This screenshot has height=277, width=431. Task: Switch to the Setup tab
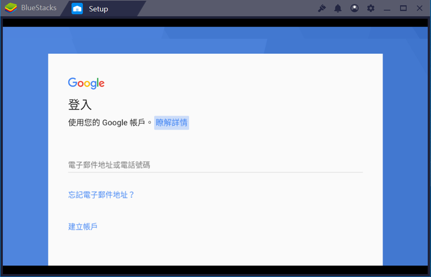pos(103,8)
